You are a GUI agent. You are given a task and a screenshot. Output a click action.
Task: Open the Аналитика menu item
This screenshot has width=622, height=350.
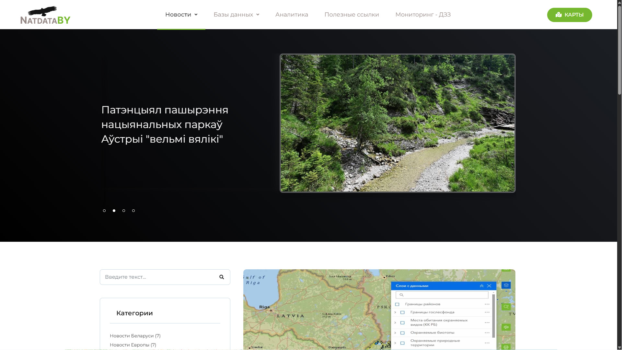pos(292,15)
